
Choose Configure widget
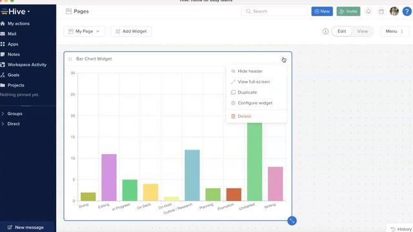pos(257,103)
